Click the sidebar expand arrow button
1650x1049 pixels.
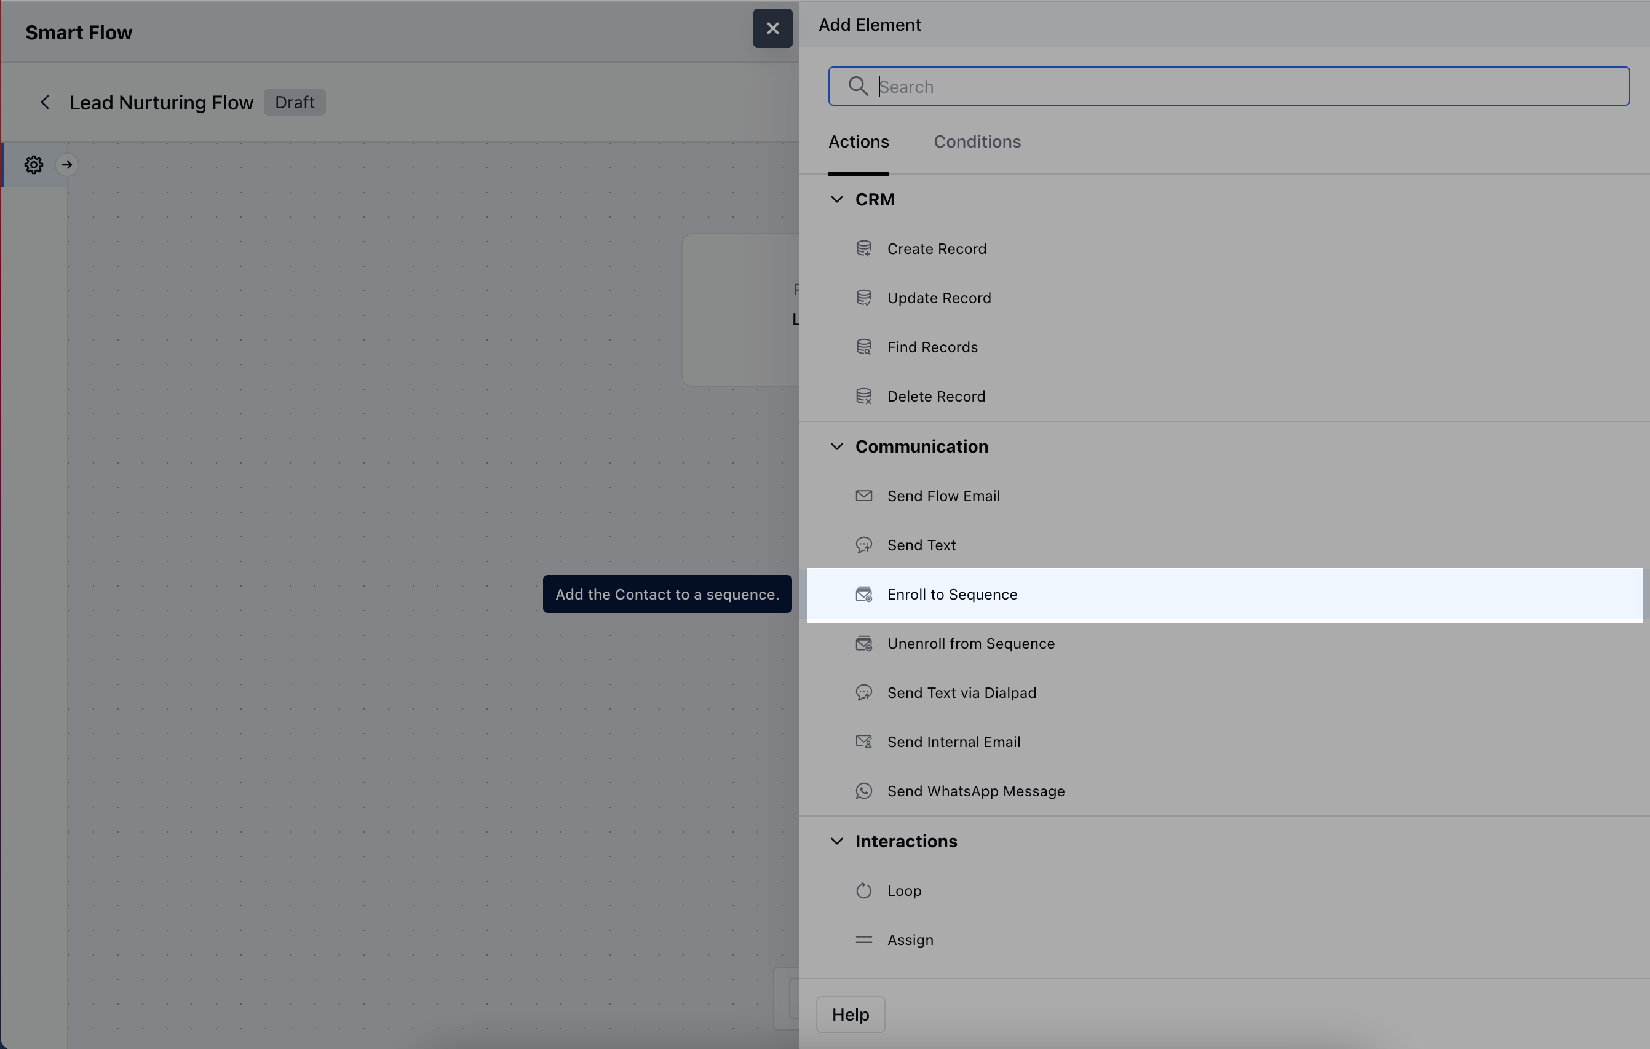pyautogui.click(x=66, y=165)
